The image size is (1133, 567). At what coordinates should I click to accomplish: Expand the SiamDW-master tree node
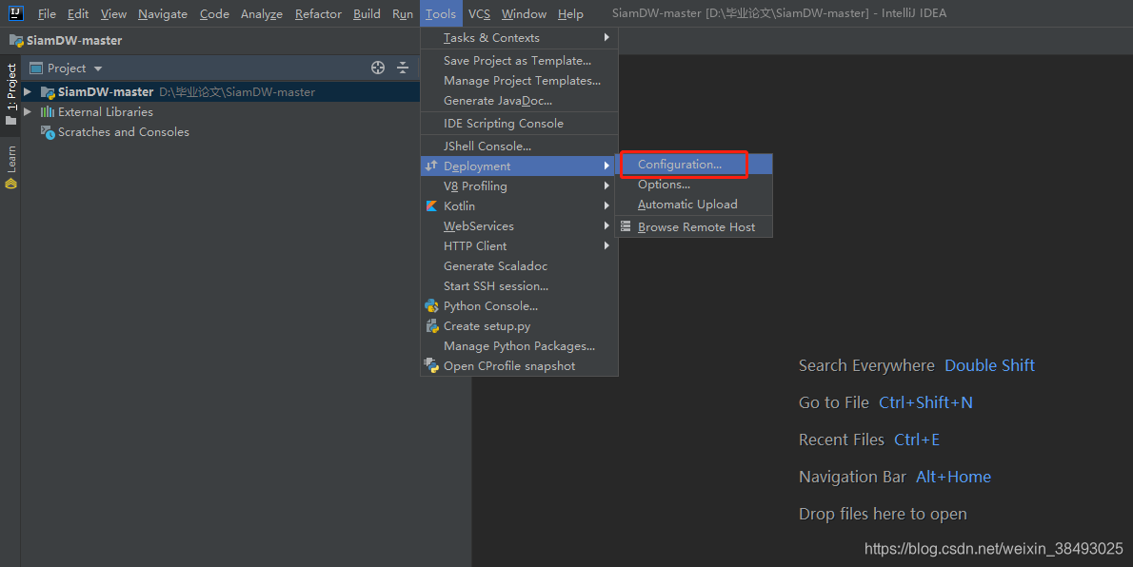[28, 91]
